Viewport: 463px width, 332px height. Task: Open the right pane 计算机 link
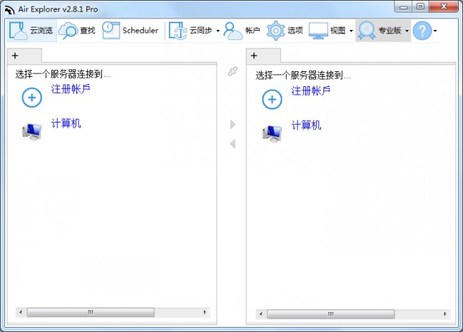(x=306, y=125)
